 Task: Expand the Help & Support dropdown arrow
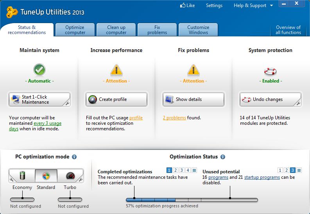[x=271, y=5]
